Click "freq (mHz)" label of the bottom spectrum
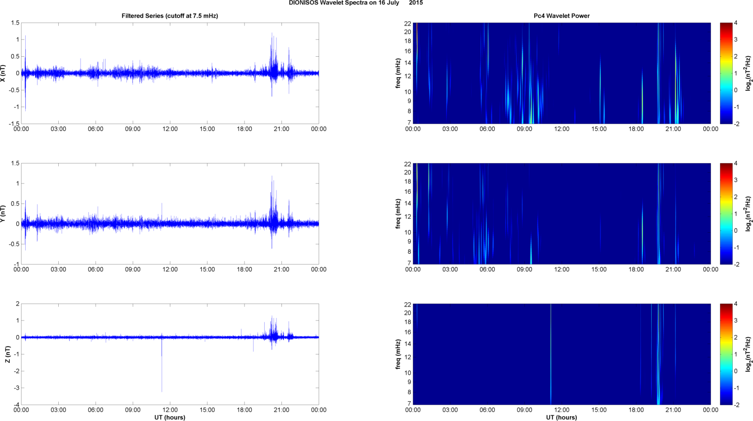 398,354
